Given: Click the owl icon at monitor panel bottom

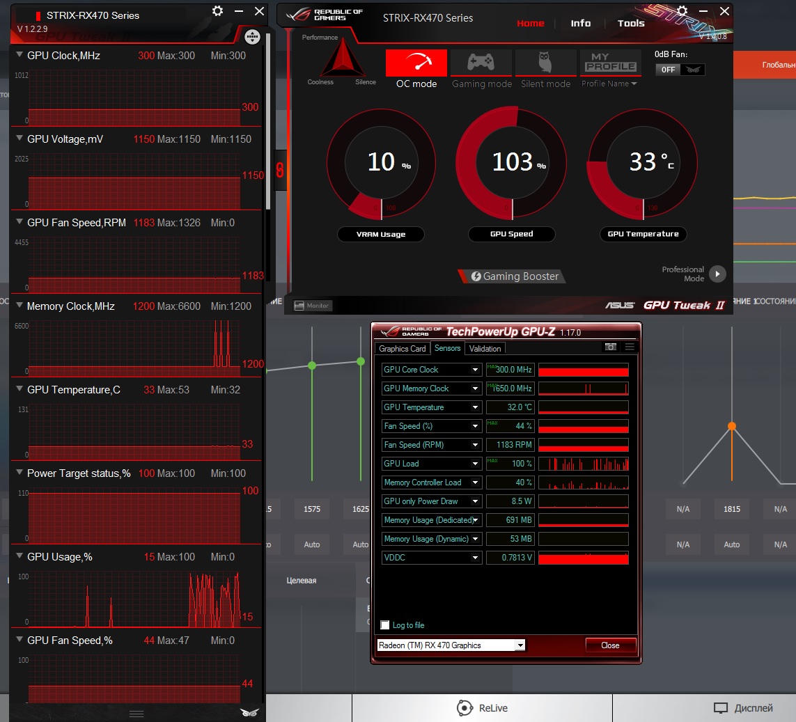Looking at the screenshot, I should [x=249, y=712].
